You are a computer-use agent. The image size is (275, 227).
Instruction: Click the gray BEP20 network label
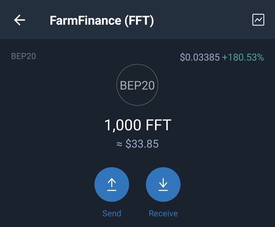[23, 56]
